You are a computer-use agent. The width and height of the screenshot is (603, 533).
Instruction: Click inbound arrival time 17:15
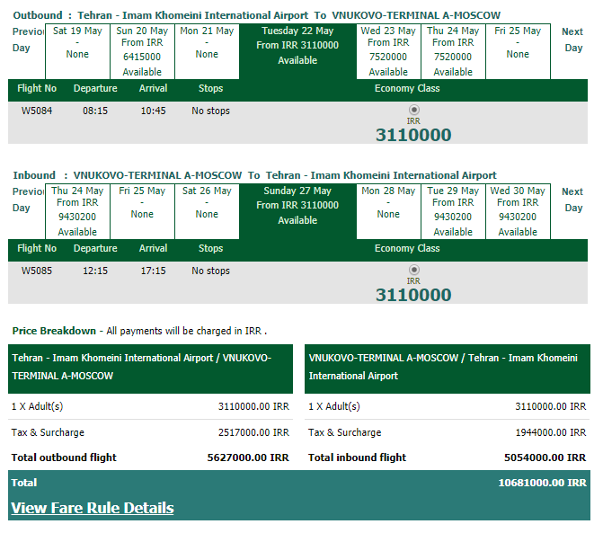click(x=153, y=271)
